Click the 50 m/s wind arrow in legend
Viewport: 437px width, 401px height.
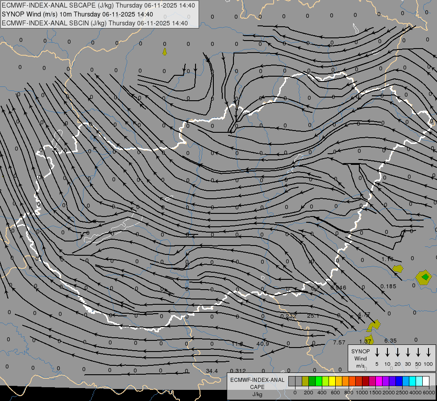coord(418,352)
